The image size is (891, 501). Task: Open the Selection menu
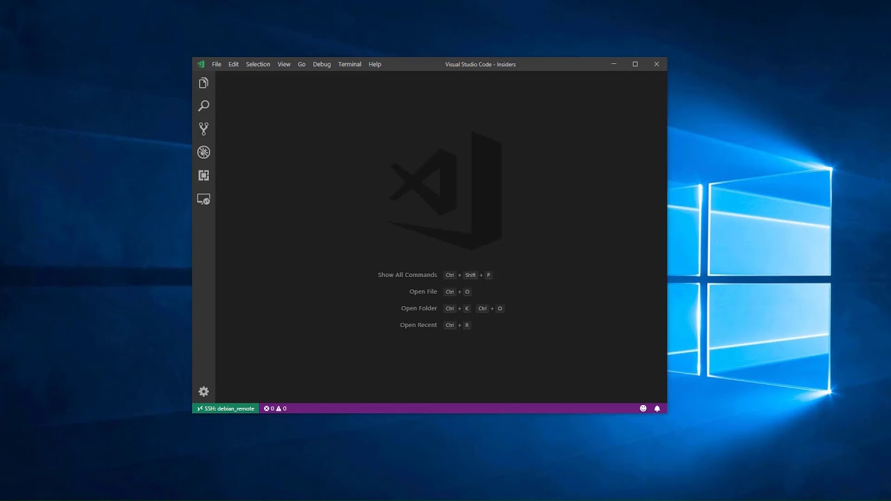pos(258,64)
